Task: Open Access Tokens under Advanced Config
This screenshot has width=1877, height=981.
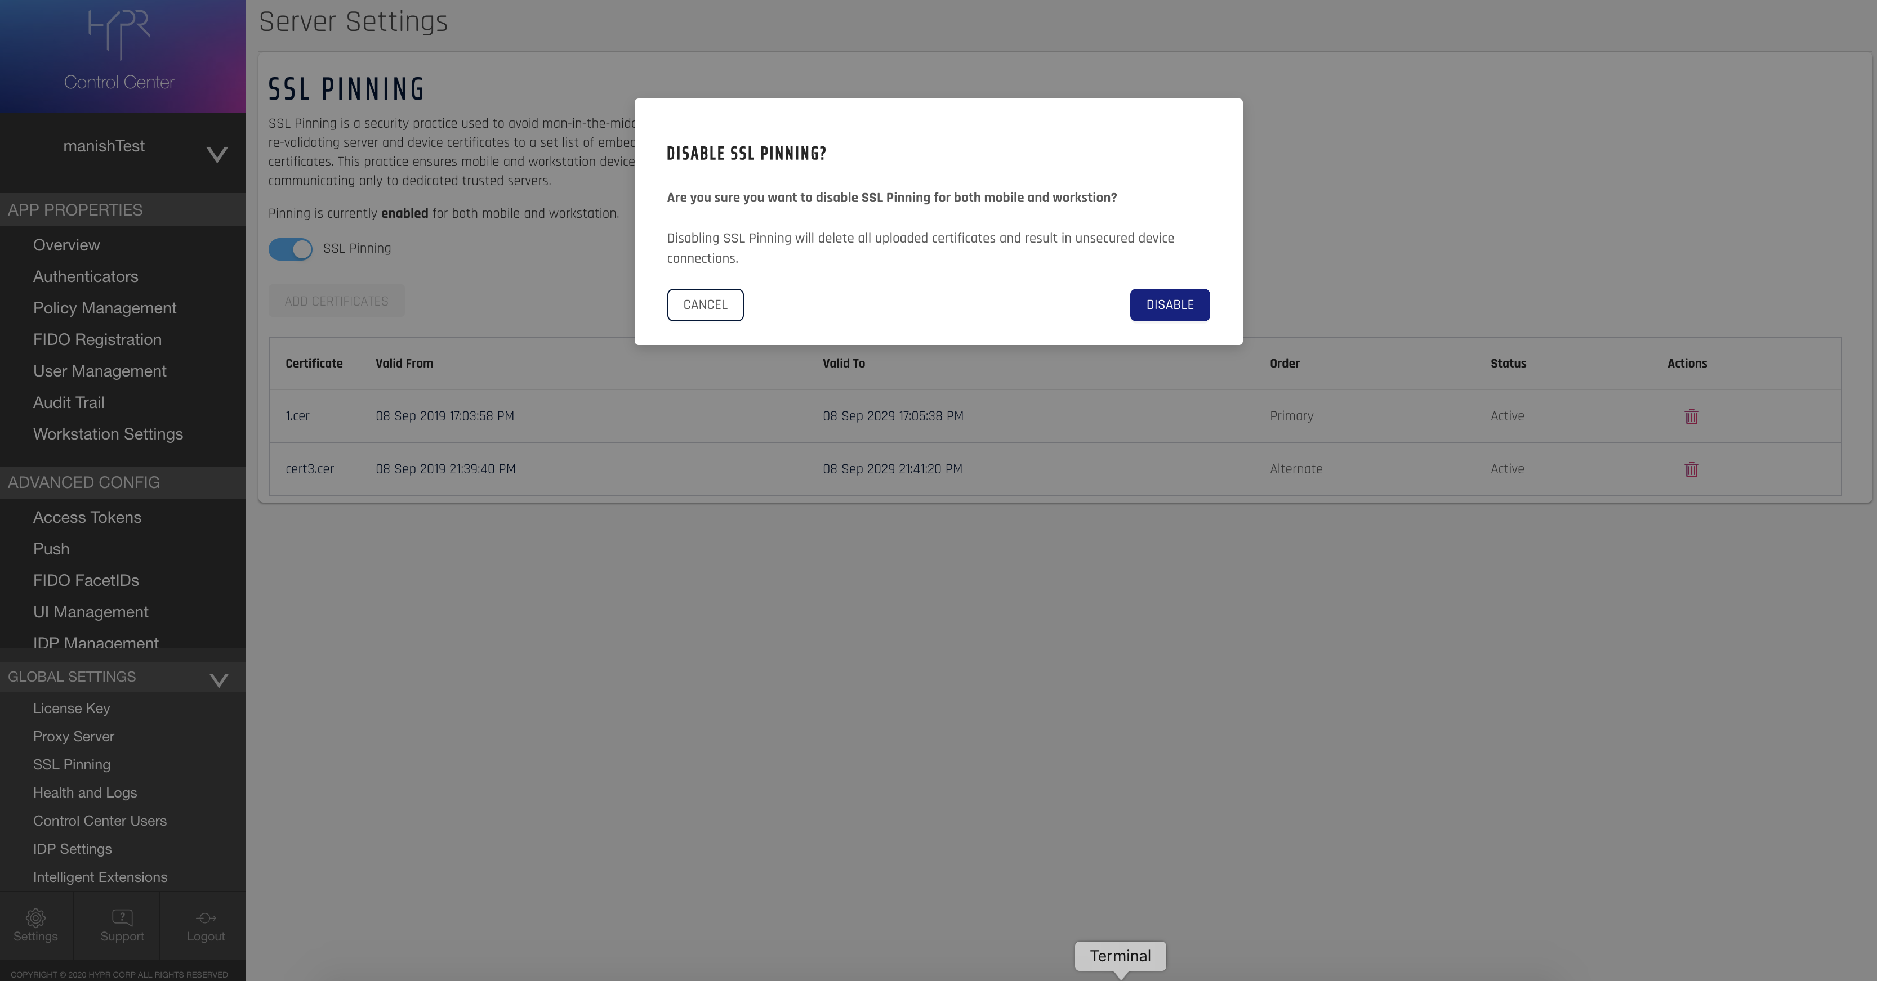Action: (87, 518)
